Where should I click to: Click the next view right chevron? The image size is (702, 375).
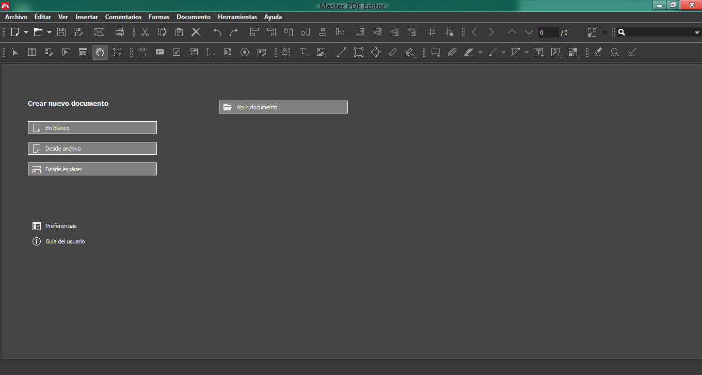click(491, 32)
